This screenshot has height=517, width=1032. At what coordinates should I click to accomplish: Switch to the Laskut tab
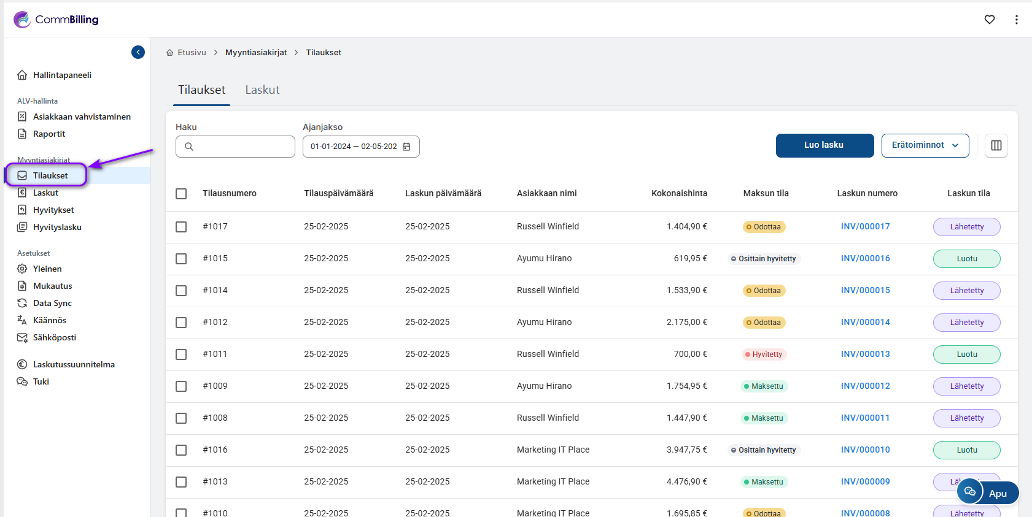262,90
